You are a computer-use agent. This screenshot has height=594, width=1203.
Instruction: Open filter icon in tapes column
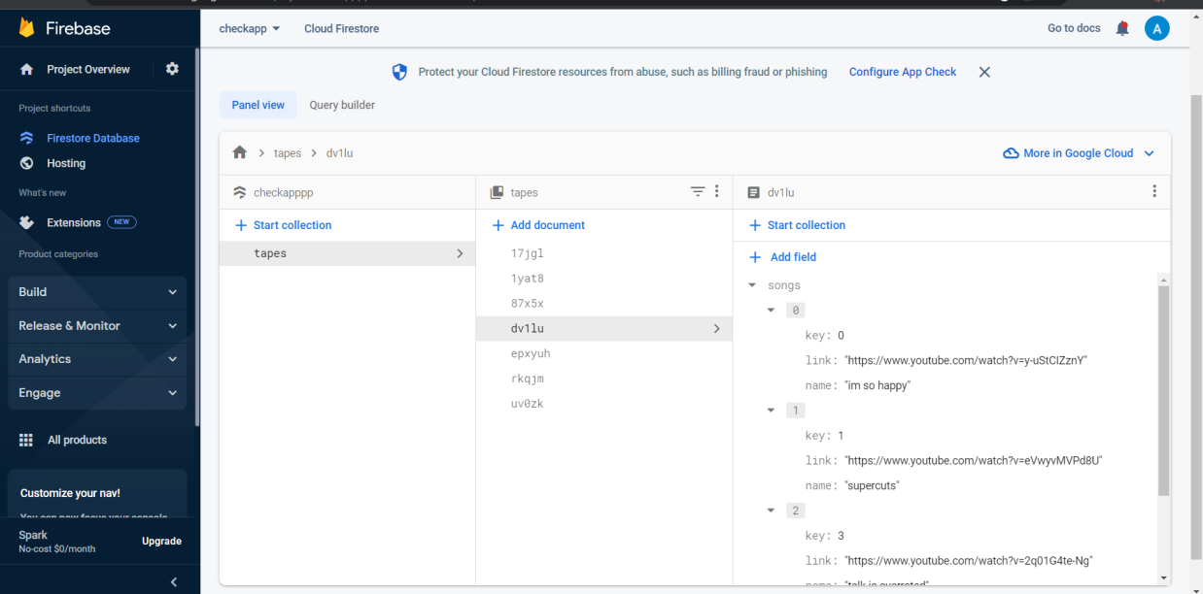(x=698, y=192)
